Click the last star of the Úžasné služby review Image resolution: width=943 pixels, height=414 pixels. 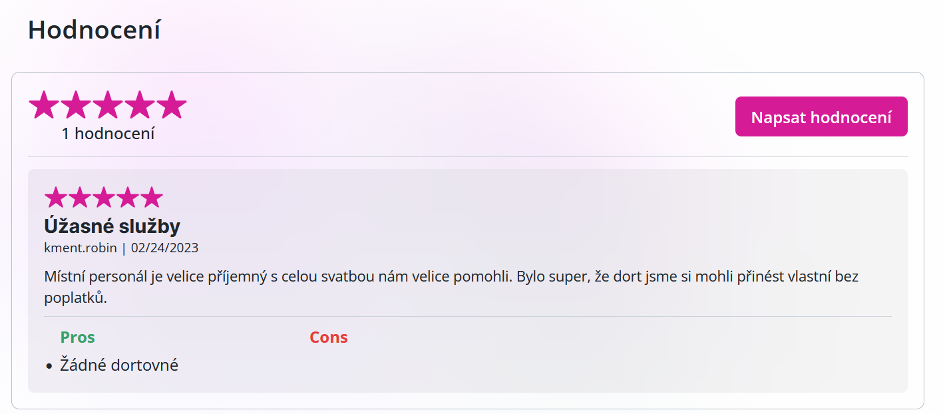(152, 197)
